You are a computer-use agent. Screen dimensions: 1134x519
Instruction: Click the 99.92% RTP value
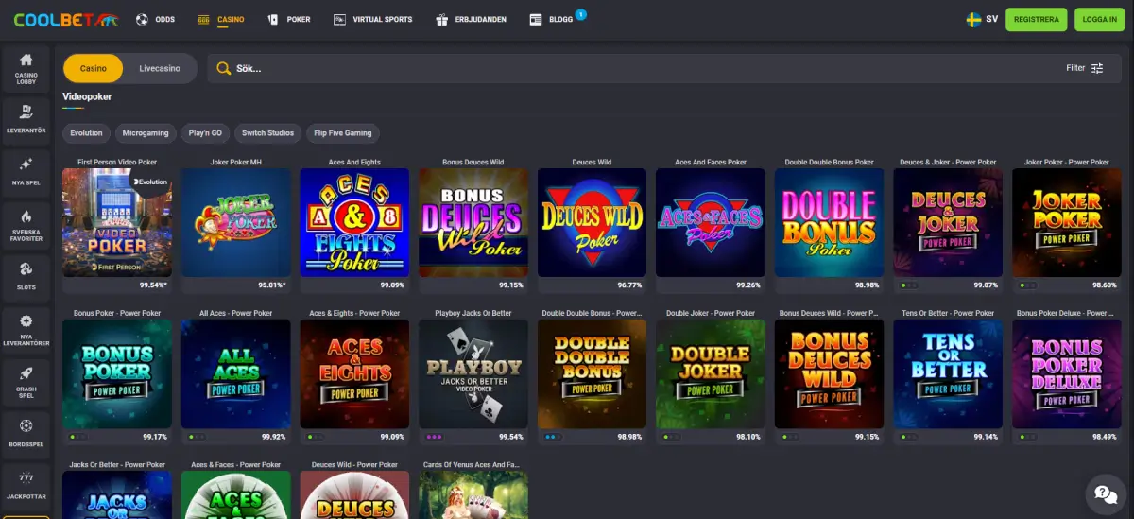pos(272,437)
